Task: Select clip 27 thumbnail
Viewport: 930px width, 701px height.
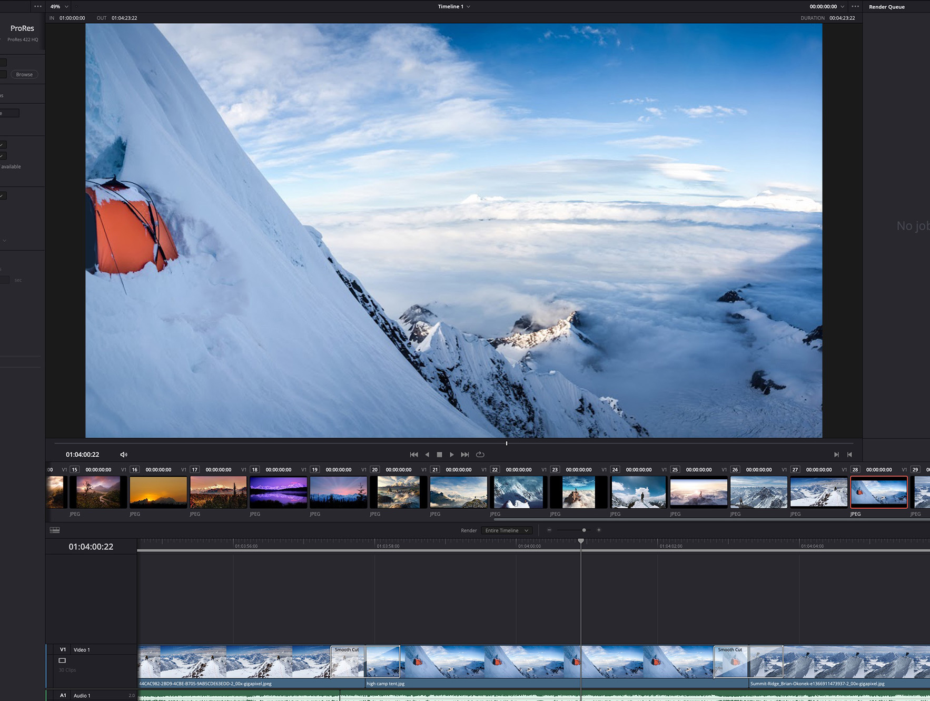Action: (x=818, y=492)
